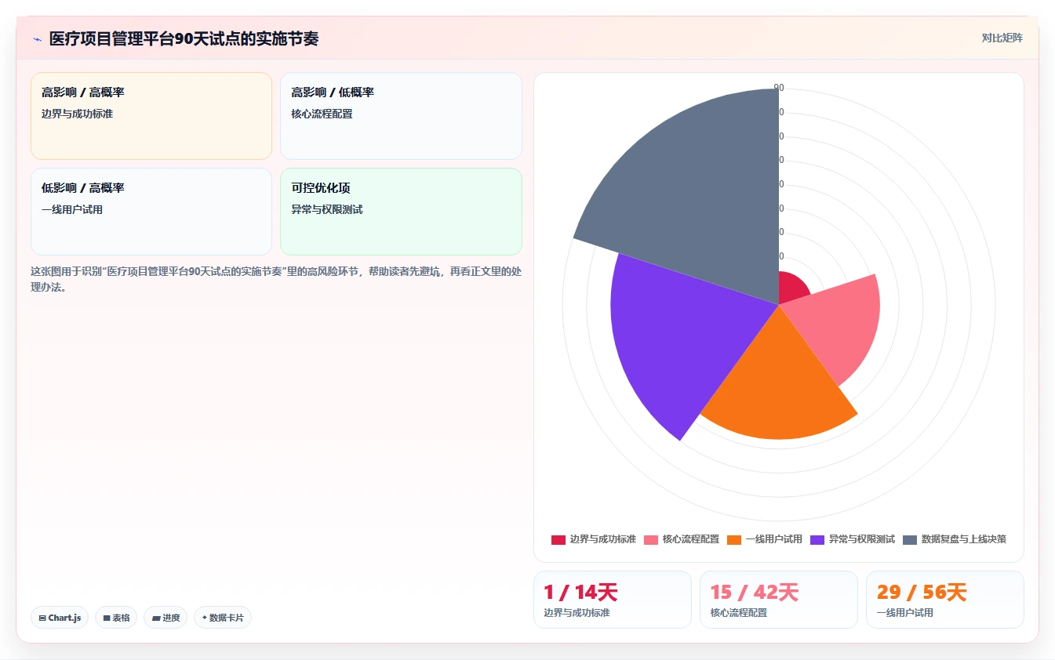Screen dimensions: 1055x660
Task: Click the 数据卡片 tag chip
Action: pos(223,618)
